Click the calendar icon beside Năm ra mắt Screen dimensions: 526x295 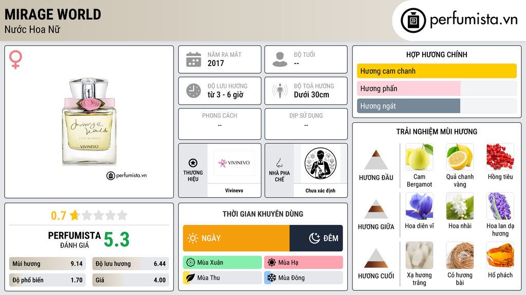pyautogui.click(x=194, y=59)
